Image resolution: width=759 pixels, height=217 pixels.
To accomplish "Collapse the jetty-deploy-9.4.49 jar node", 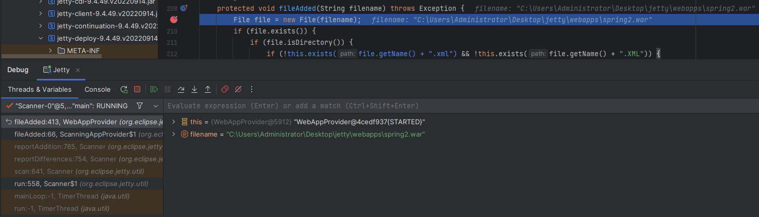I will [41, 38].
